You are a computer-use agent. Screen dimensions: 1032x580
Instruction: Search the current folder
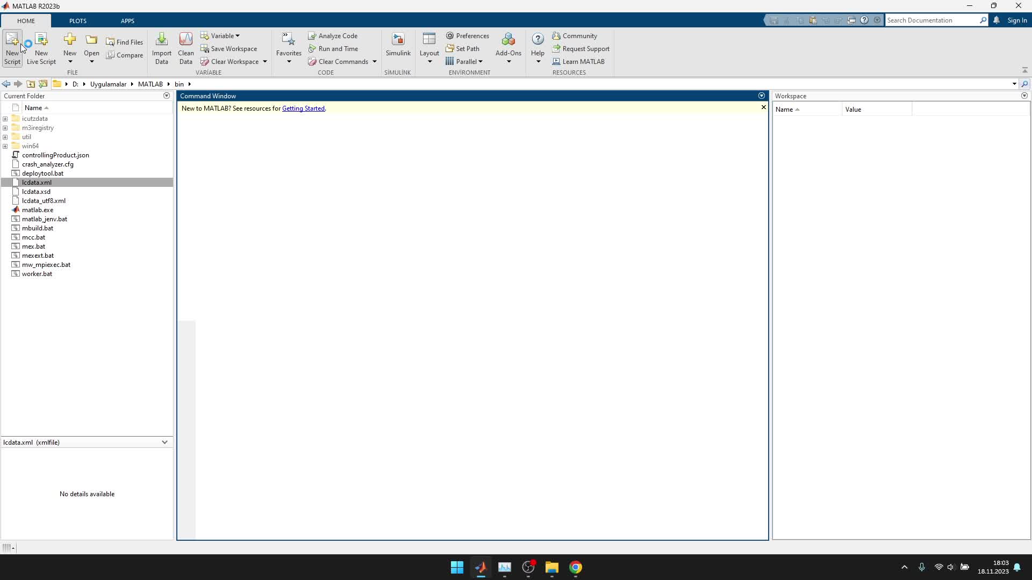coord(1024,84)
